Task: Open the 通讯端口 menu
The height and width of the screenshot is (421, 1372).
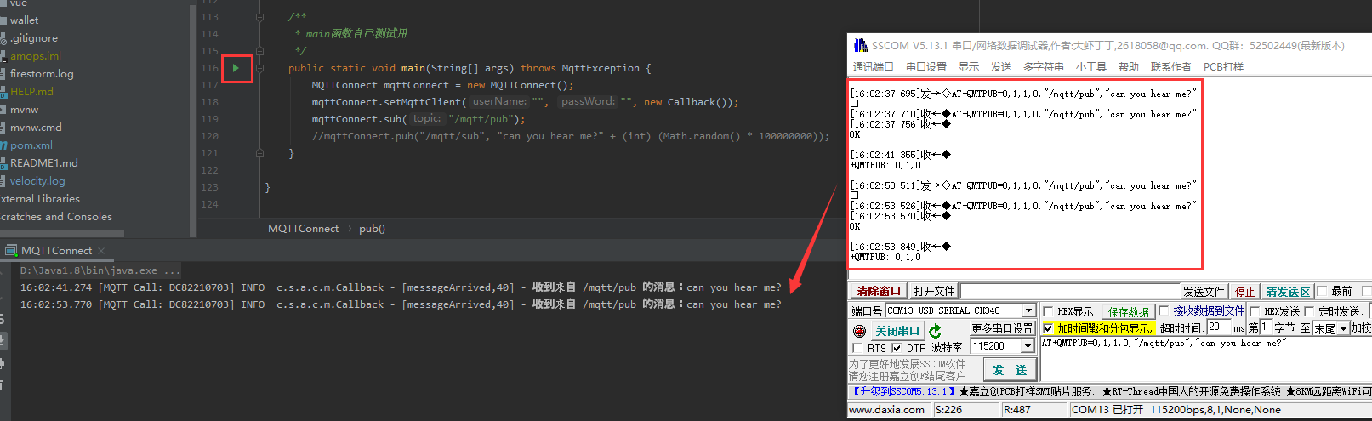Action: (x=873, y=67)
